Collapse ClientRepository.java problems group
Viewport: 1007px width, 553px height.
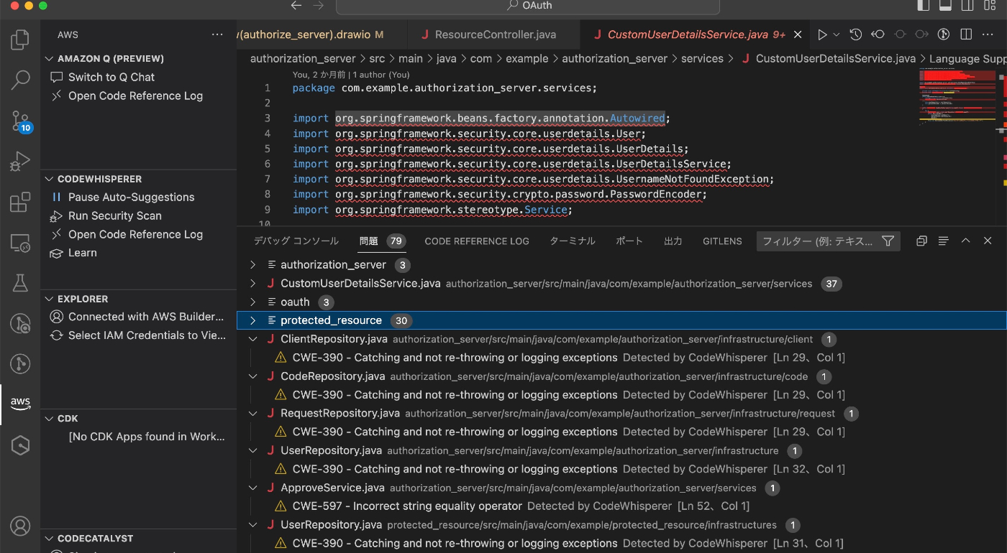(x=252, y=339)
